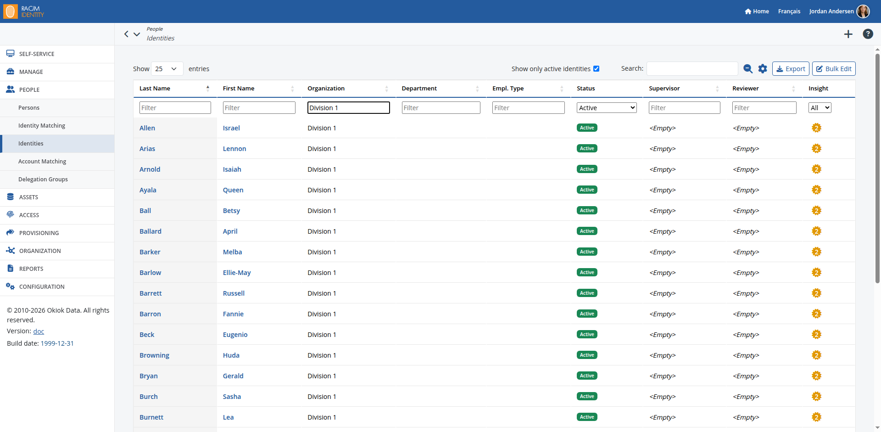The width and height of the screenshot is (881, 432).
Task: Click the Organization filter containing Division 1
Action: click(348, 108)
